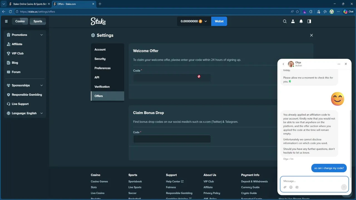Open Deposit & Withdrawals footer link
356x200 pixels.
[254, 181]
